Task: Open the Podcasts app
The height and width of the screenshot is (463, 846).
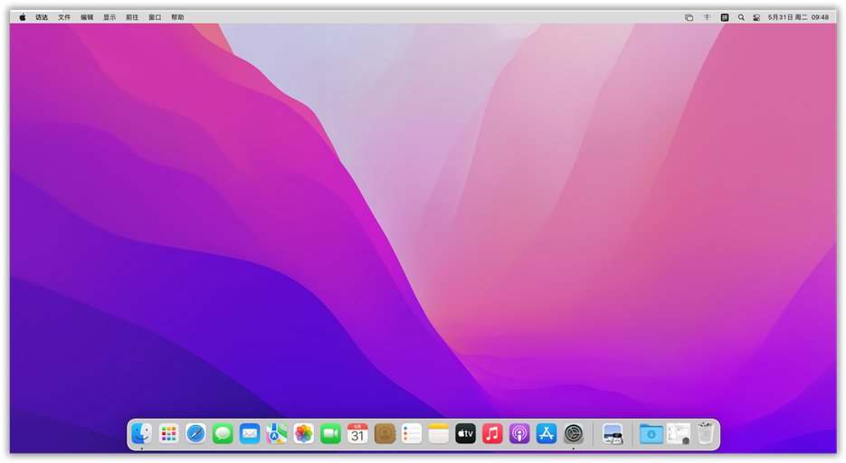Action: point(519,433)
